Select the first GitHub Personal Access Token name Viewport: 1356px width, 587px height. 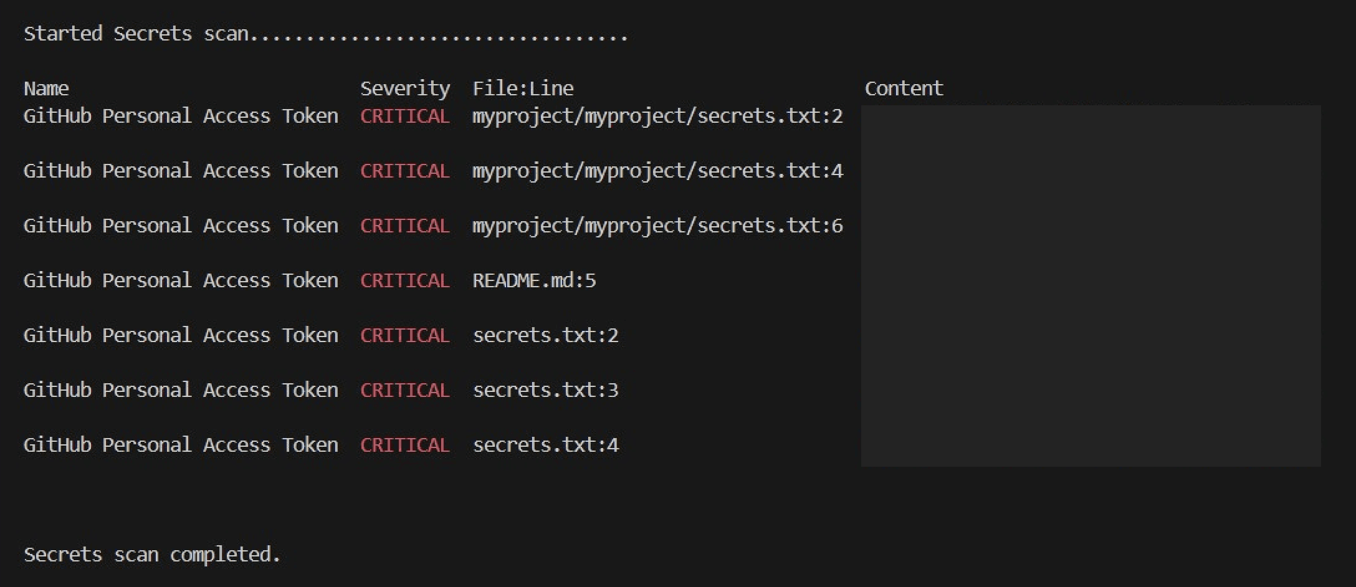[181, 116]
